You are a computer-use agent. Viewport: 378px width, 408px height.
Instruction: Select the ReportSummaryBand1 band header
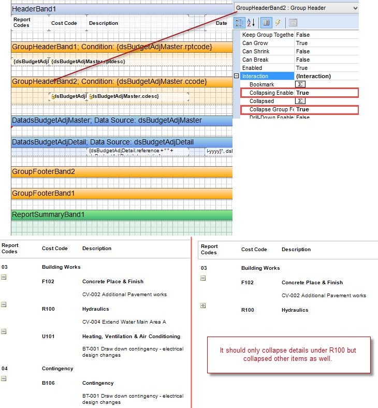(122, 215)
